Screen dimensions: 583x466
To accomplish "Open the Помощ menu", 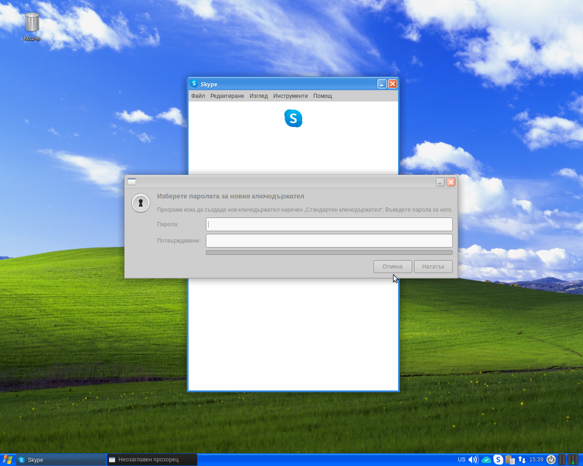I will point(323,96).
